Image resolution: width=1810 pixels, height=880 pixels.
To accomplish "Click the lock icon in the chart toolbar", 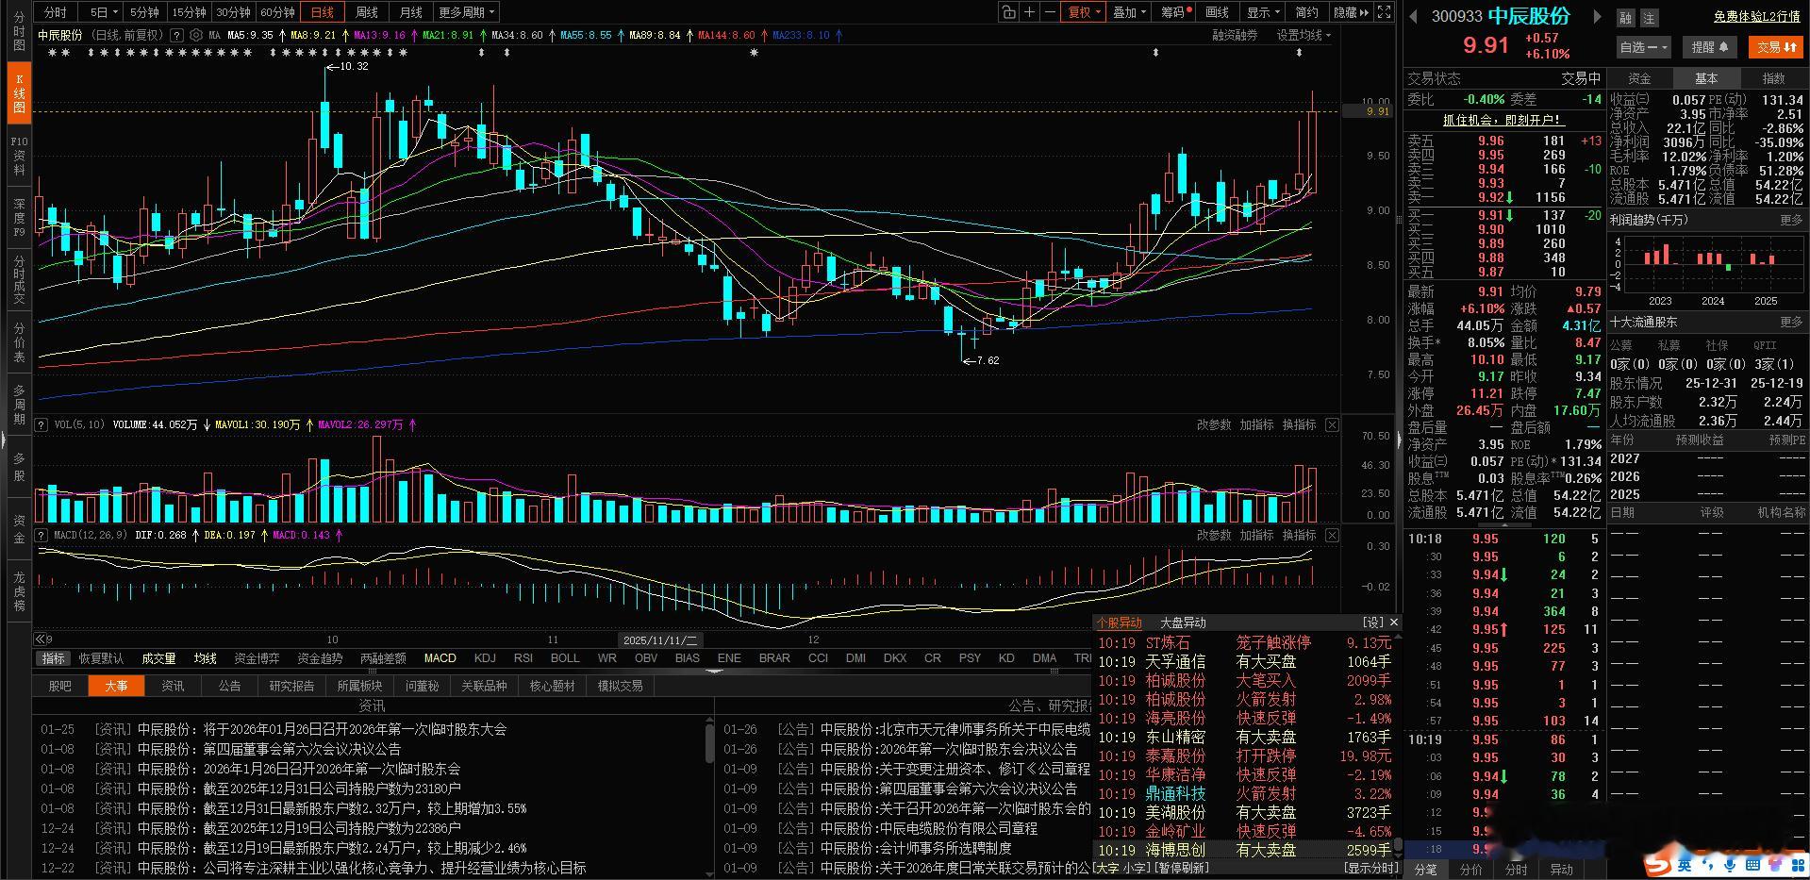I will [1009, 12].
